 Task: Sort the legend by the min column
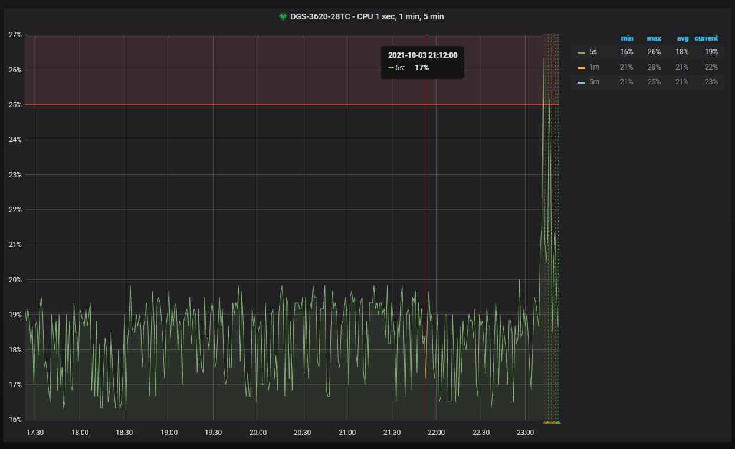tap(626, 38)
